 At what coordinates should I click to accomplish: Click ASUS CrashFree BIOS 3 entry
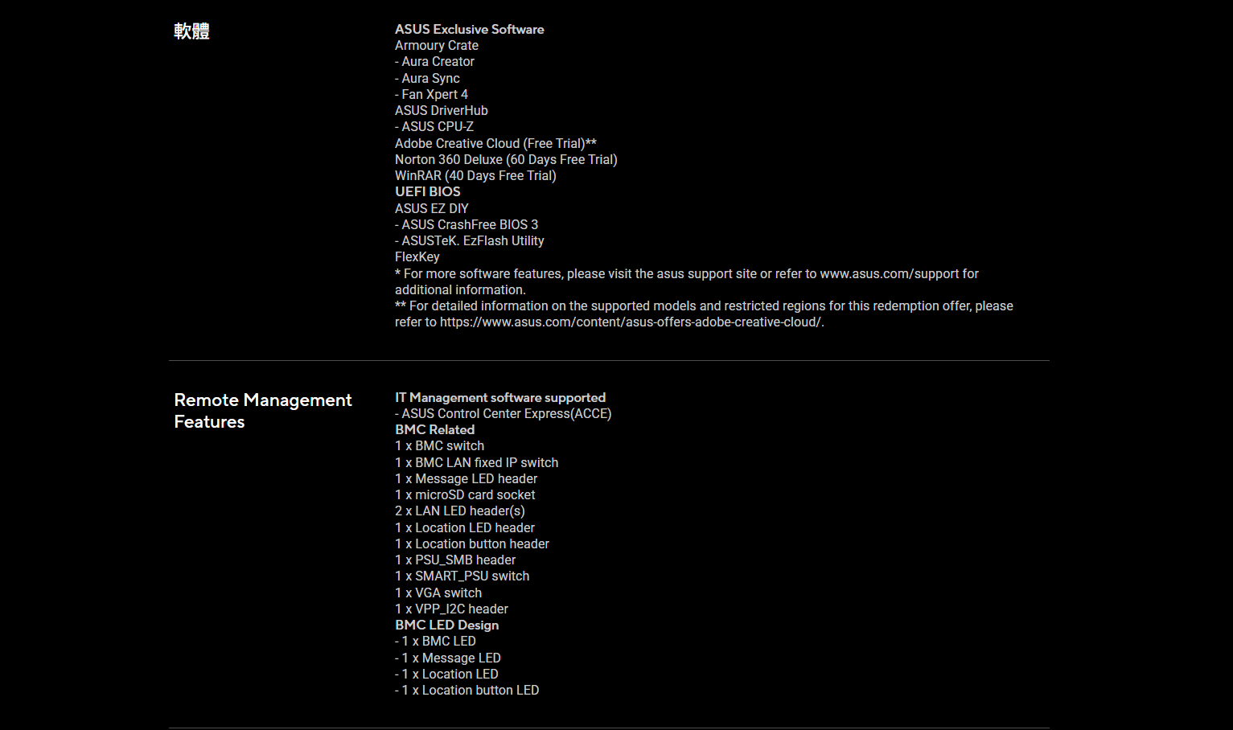tap(466, 225)
